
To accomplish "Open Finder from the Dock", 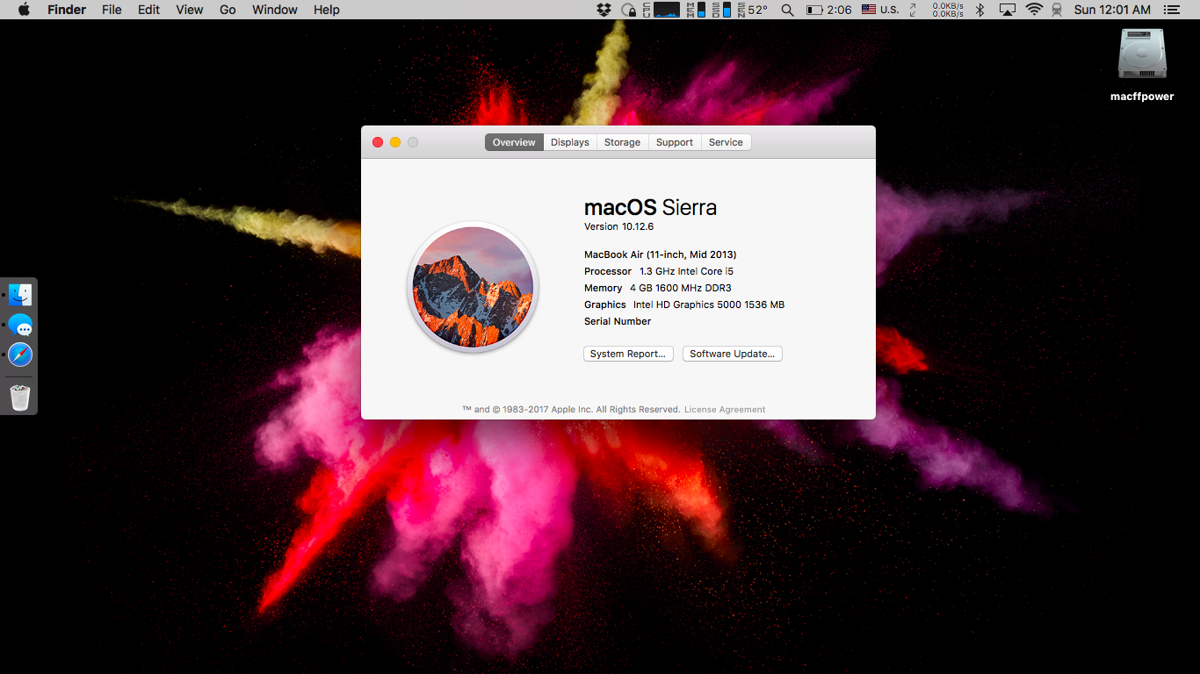I will point(20,295).
